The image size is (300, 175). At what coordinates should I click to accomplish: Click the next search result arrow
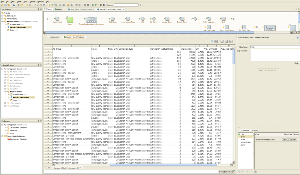tap(143, 5)
